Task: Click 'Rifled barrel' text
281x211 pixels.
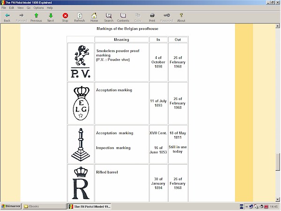Action: [107, 172]
